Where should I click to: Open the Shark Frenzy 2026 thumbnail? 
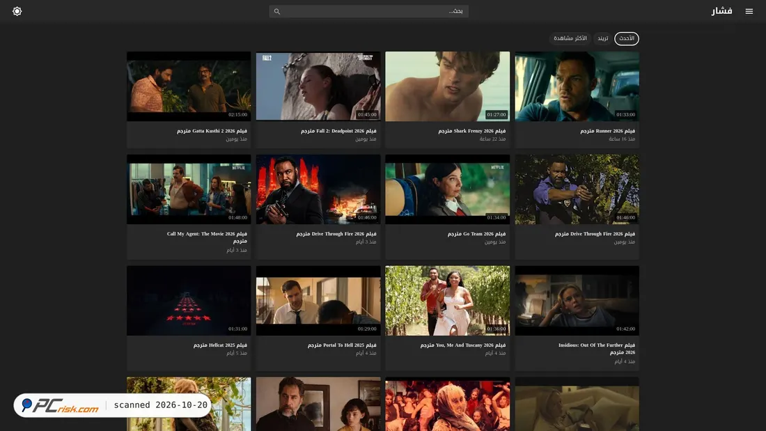coord(448,86)
